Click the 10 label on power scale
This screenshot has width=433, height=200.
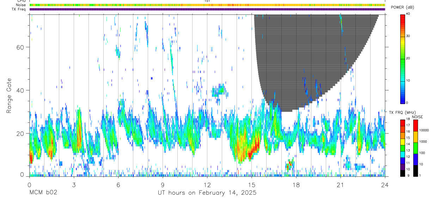(x=408, y=80)
